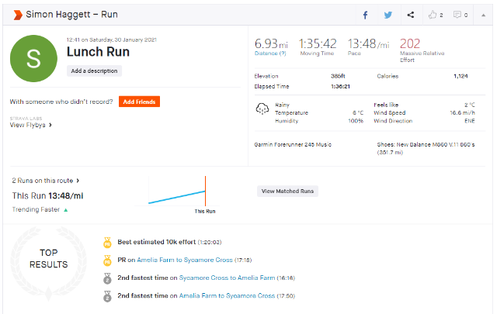
Task: Expand 2 Runs on this route
Action: tap(46, 181)
